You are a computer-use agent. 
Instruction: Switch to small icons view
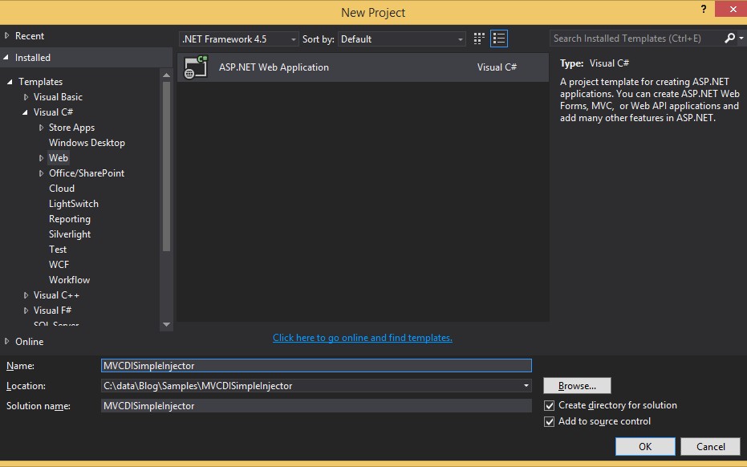tap(479, 39)
